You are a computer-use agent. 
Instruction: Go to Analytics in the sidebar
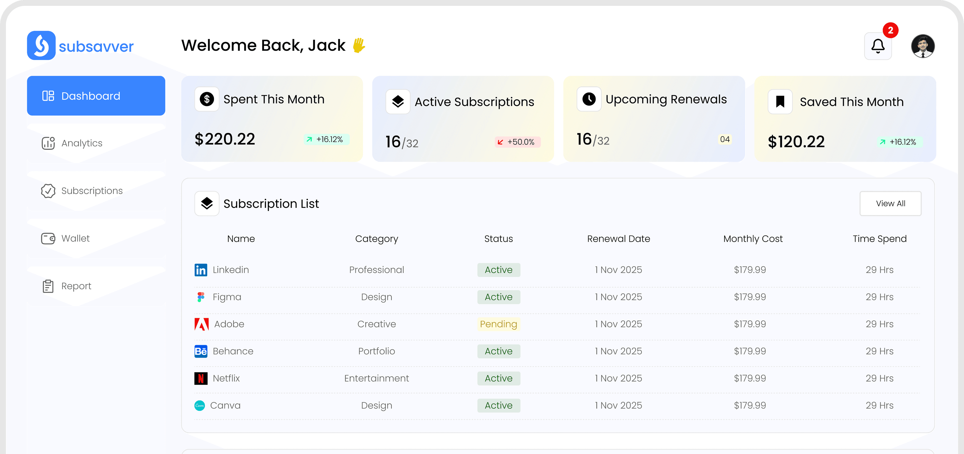[x=82, y=143]
